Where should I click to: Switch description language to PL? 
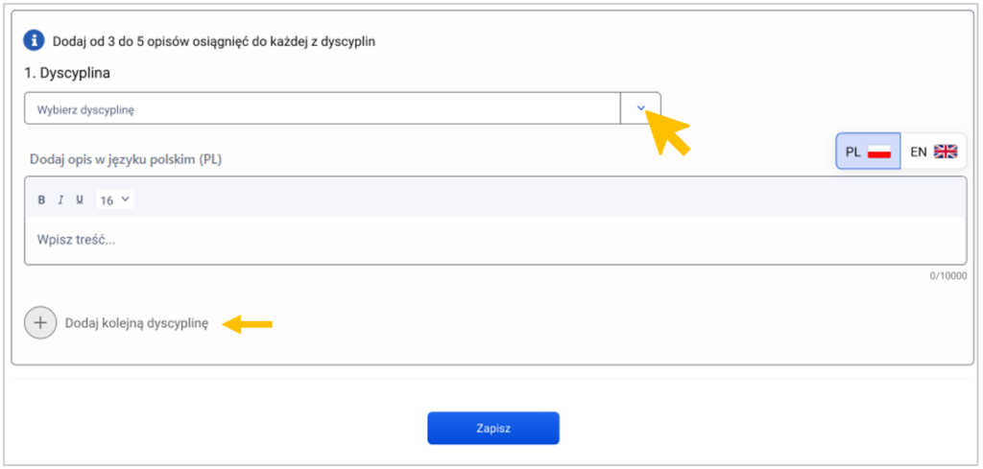[868, 152]
